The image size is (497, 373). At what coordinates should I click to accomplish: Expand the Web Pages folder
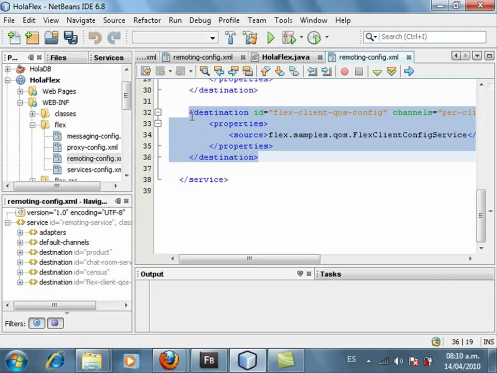click(x=20, y=91)
